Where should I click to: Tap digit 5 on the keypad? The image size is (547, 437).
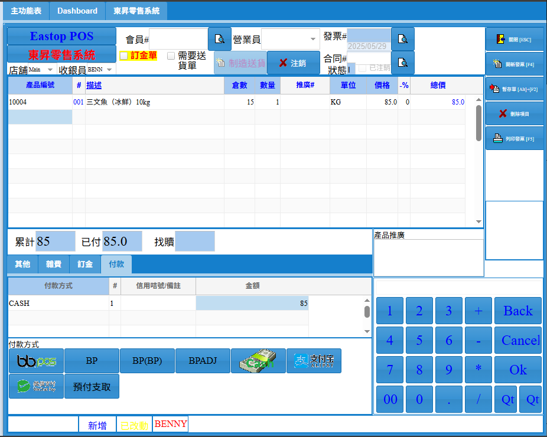pos(419,340)
